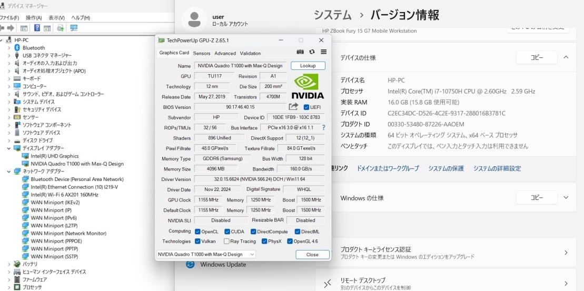584x291 pixels.
Task: Click Device Manager forward arrow toolbar icon
Action: coord(11,28)
